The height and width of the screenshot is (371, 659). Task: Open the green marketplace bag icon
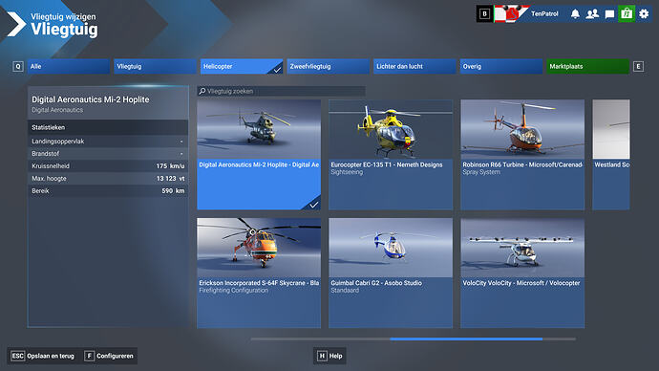[x=627, y=14]
